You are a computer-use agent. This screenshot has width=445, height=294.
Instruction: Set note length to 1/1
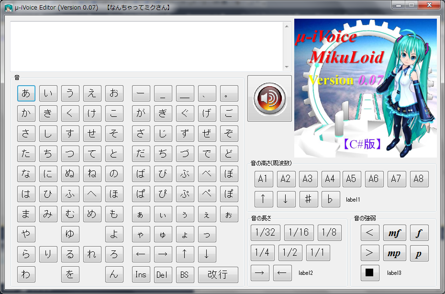[318, 252]
